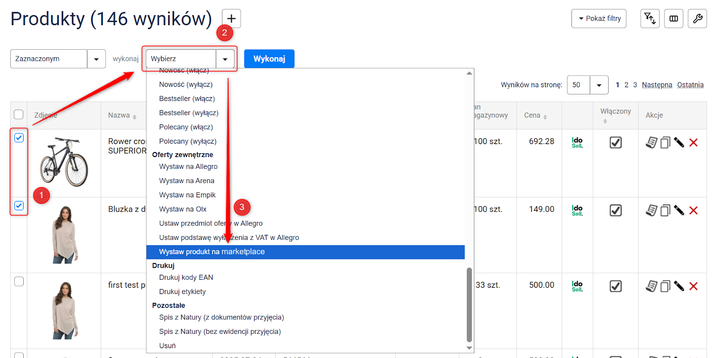Edit the Bluzka product with pencil icon

tap(679, 210)
